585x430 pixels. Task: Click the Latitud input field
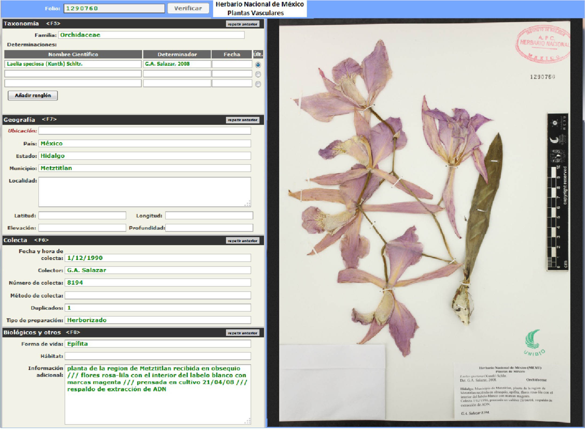point(82,215)
